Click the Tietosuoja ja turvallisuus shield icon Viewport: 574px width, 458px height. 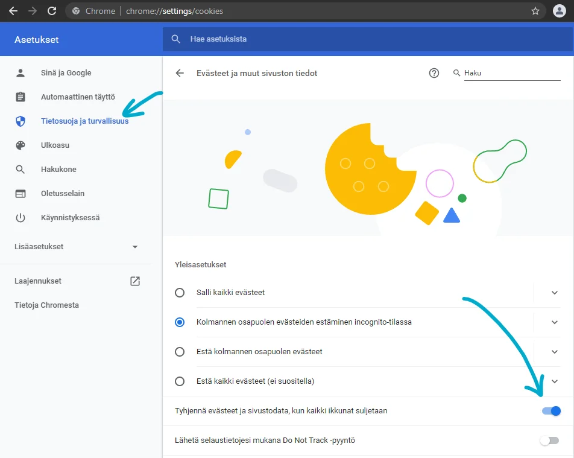coord(20,121)
